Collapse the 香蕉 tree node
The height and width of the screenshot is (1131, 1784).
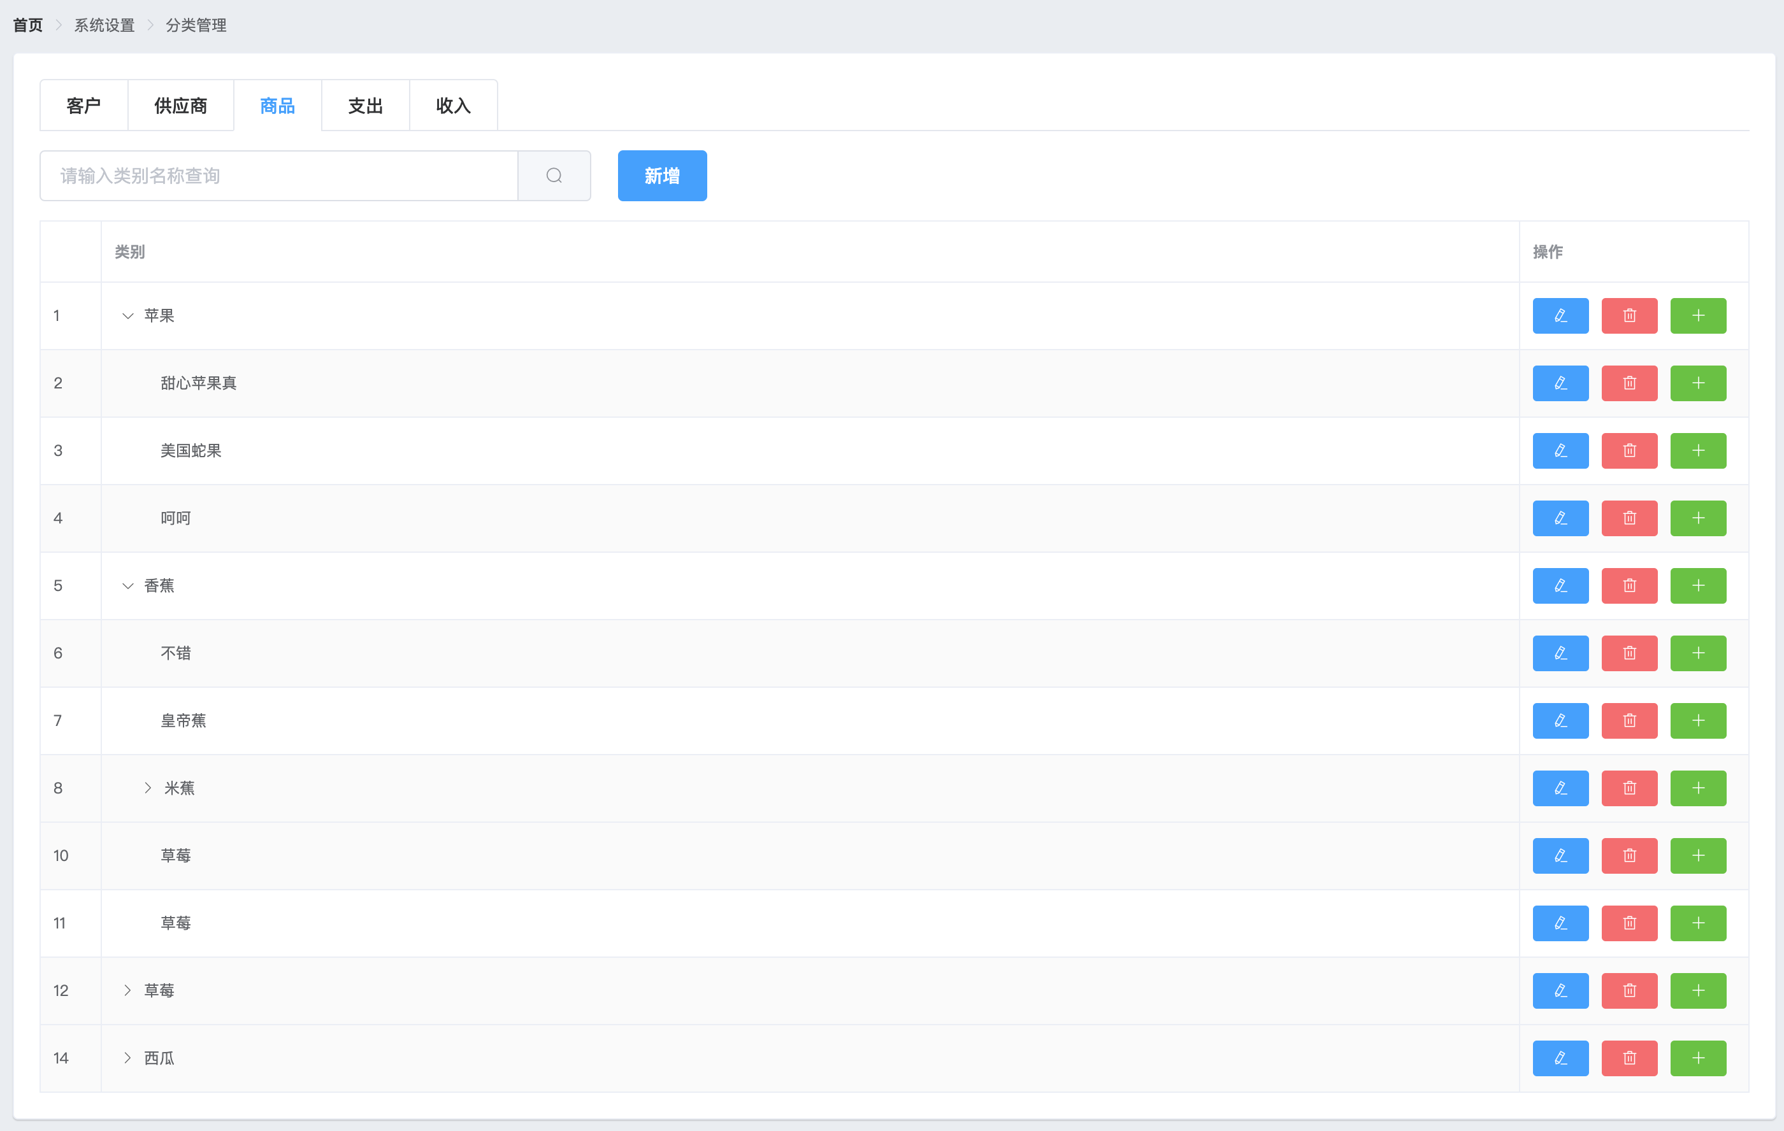(x=127, y=585)
